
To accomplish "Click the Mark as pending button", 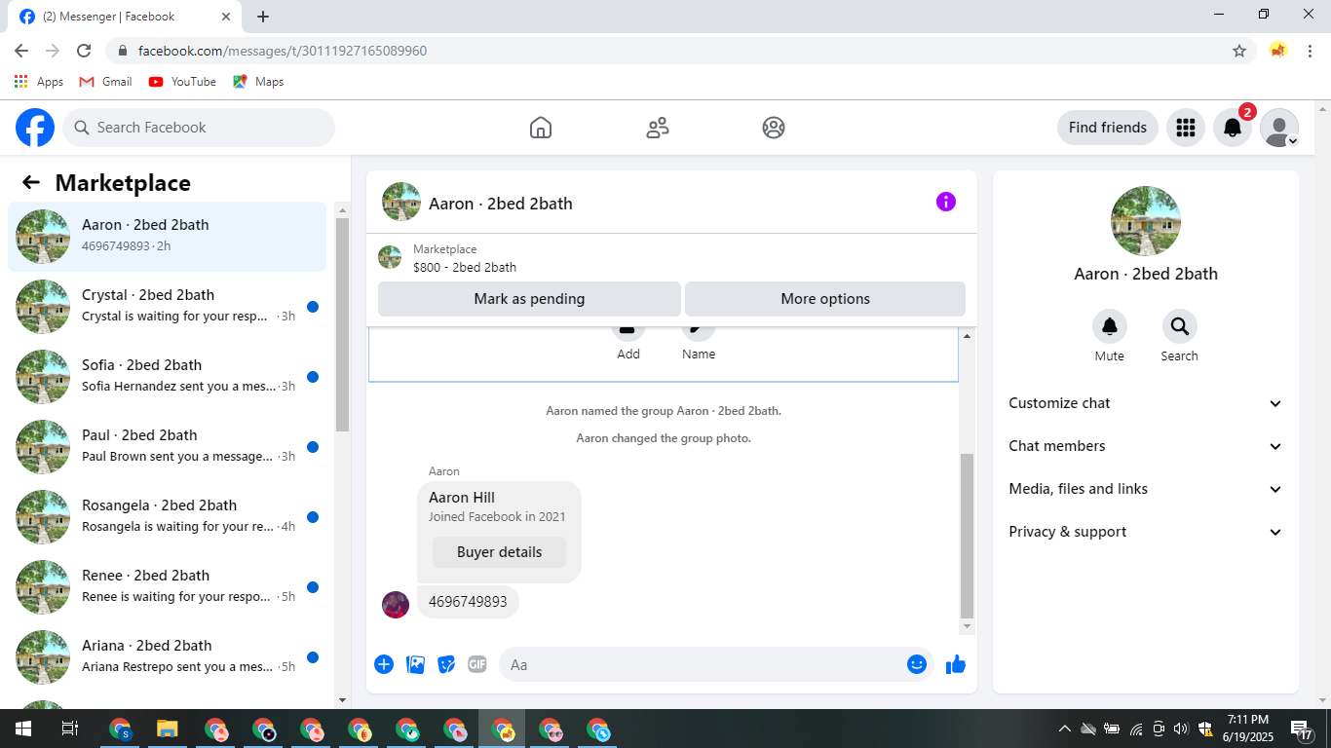I will pos(529,299).
